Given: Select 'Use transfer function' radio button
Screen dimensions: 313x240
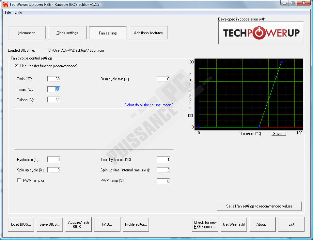Looking at the screenshot, I should click(17, 66).
